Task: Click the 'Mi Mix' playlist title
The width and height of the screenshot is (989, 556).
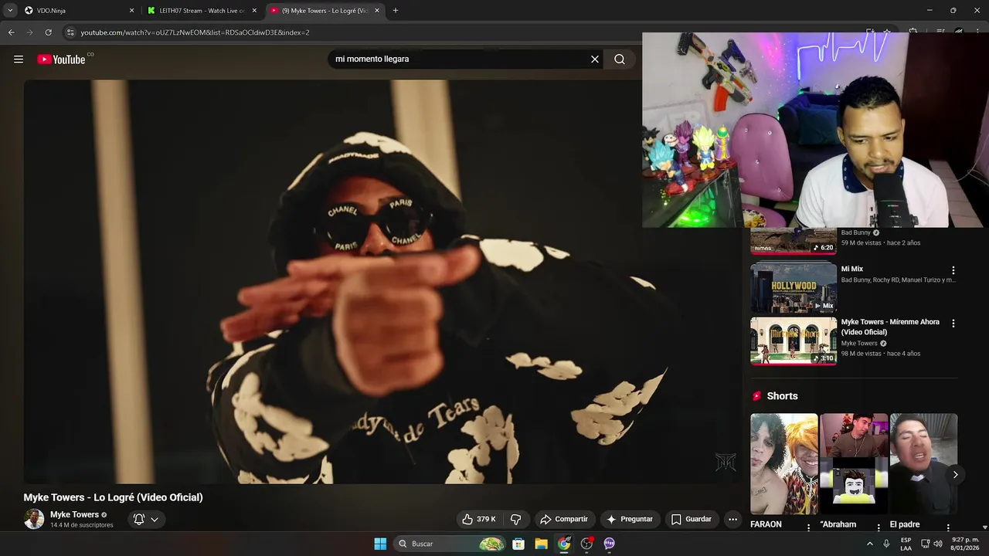Action: [852, 269]
